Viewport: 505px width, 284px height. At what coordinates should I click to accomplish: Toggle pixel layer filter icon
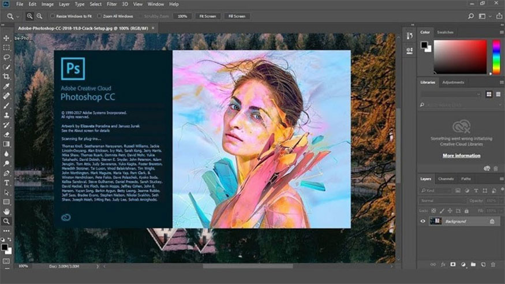[458, 190]
